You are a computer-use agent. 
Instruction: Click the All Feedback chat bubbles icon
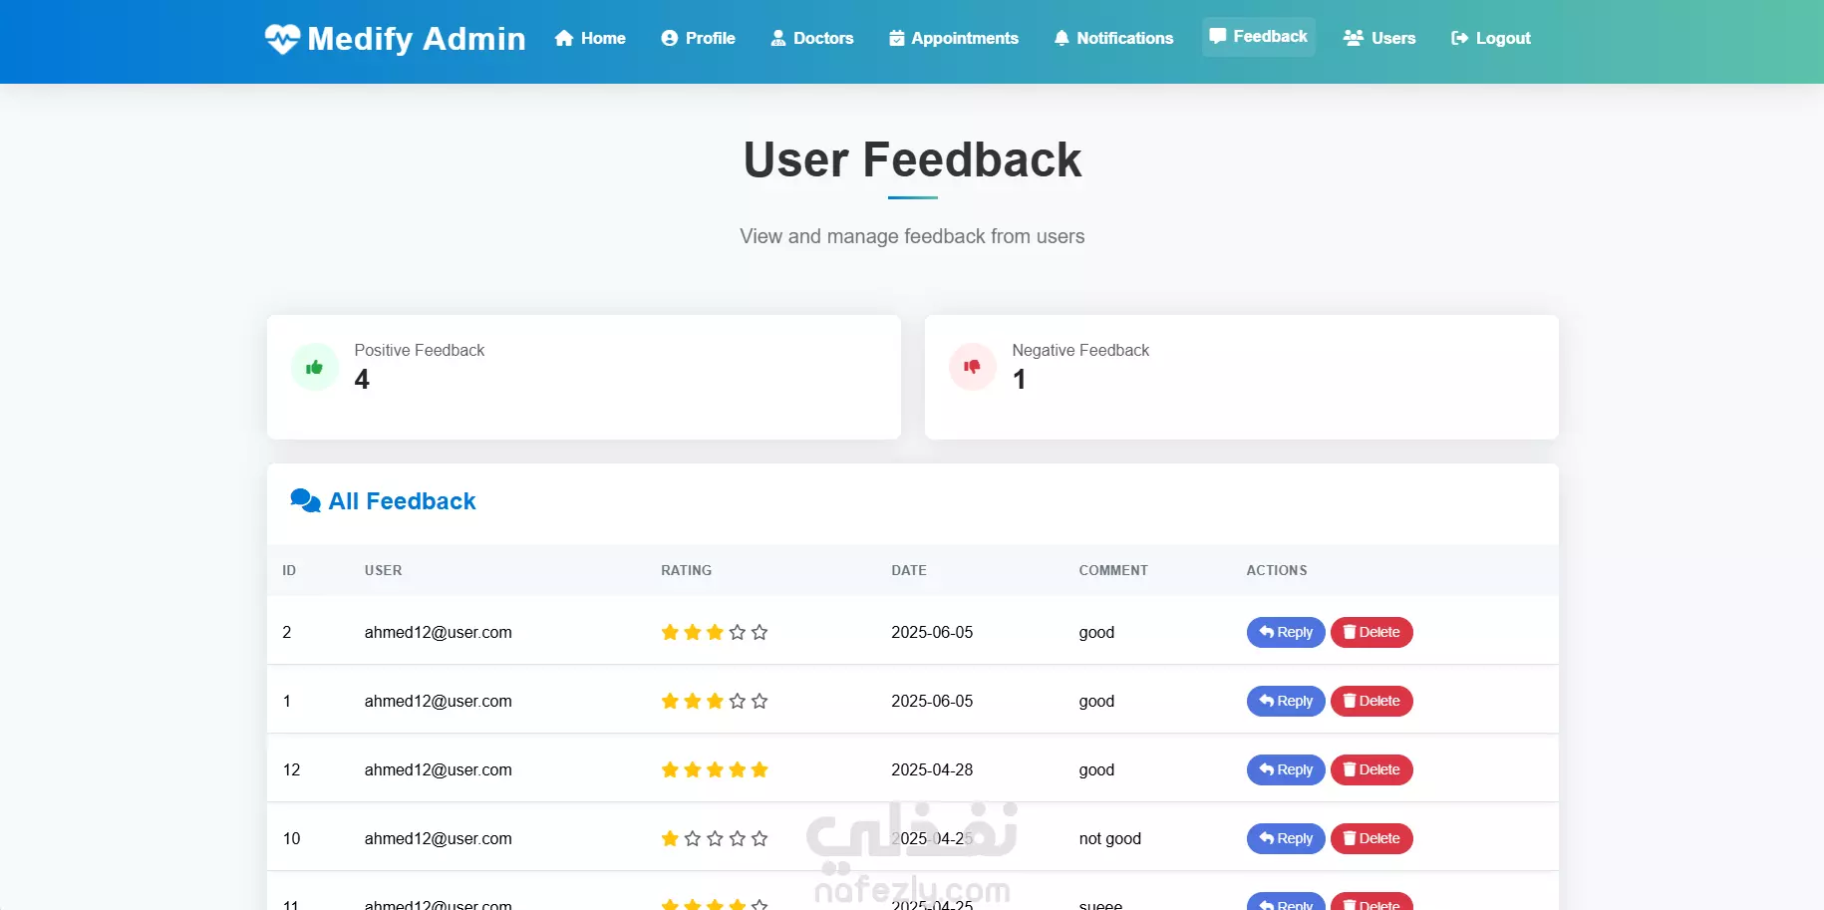point(305,500)
